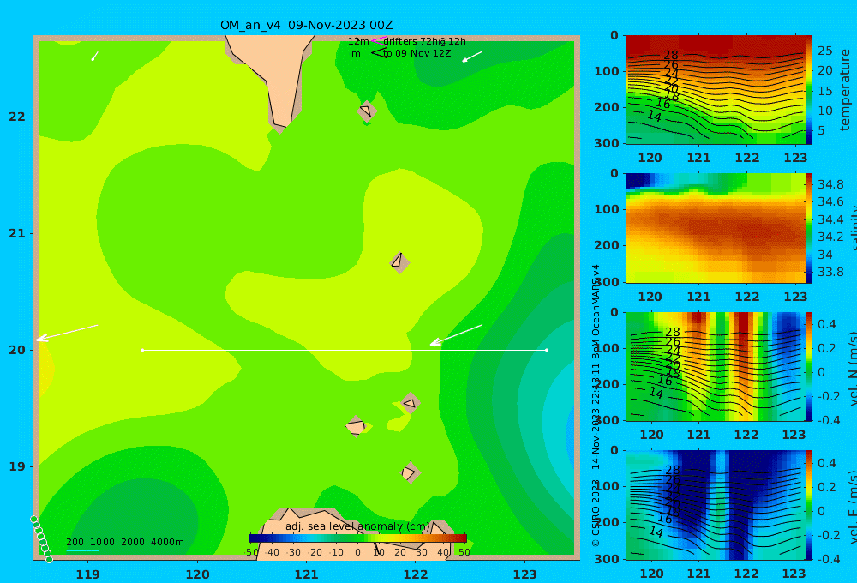This screenshot has height=583, width=857.
Task: Open the vel. N section plot
Action: [x=716, y=366]
